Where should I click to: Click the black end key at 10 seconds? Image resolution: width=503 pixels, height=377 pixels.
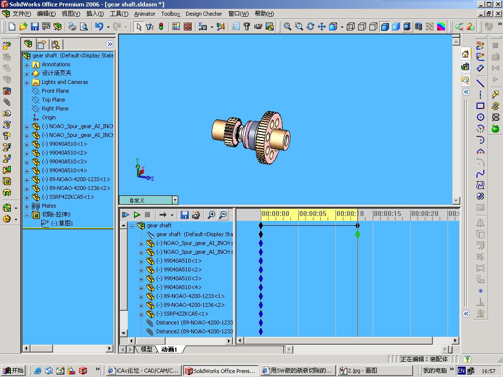[x=358, y=225]
